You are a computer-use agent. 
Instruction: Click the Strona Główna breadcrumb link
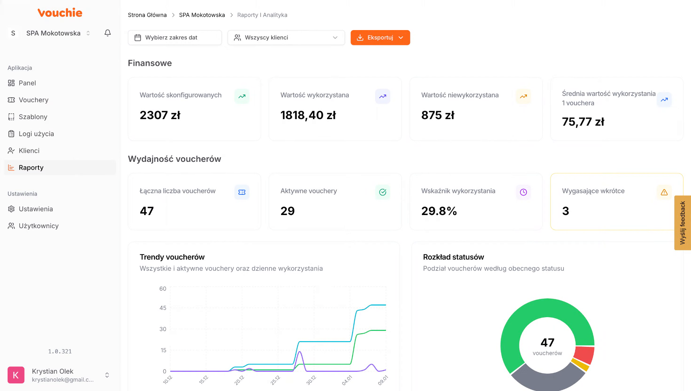pyautogui.click(x=147, y=15)
